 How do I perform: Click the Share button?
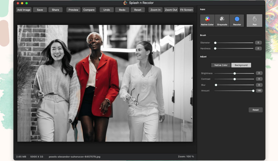55,10
